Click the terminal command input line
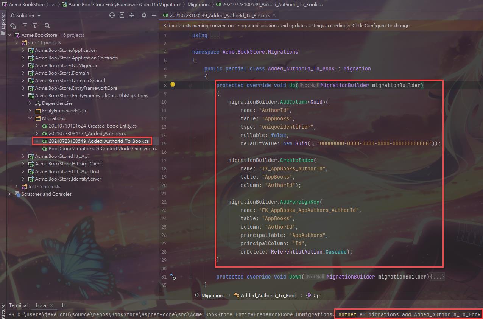Image resolution: width=483 pixels, height=319 pixels. 409,314
